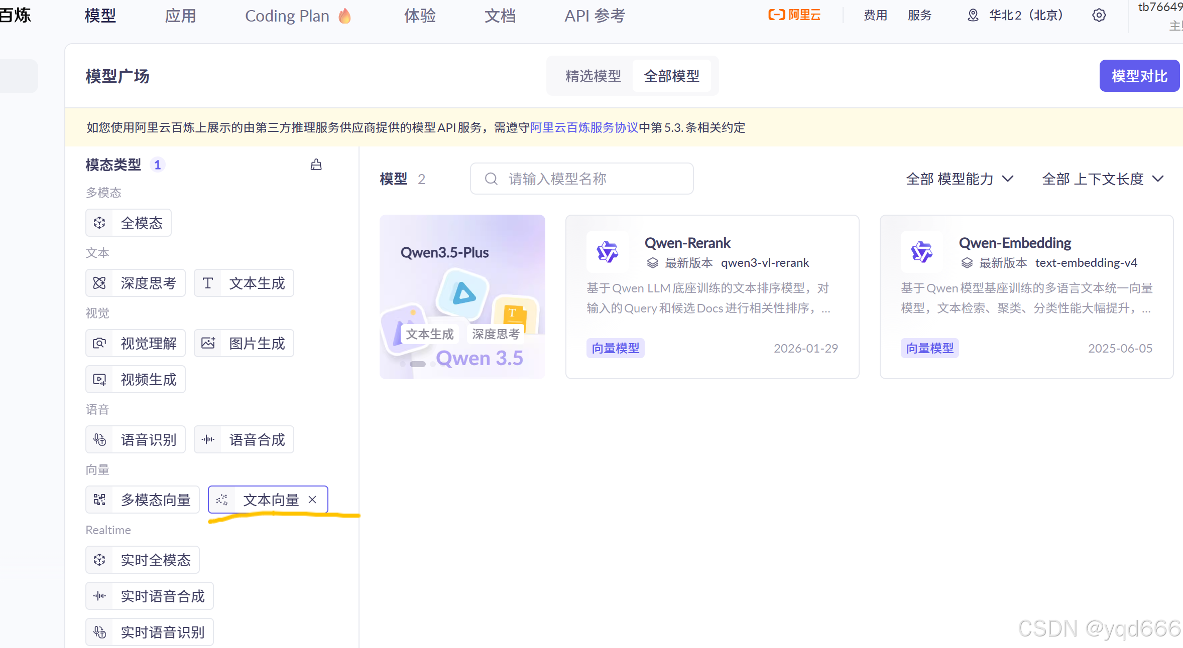
Task: Toggle the 视觉理解 filter chip
Action: (136, 343)
